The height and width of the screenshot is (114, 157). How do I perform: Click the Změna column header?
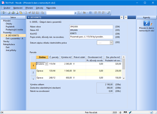(42, 57)
